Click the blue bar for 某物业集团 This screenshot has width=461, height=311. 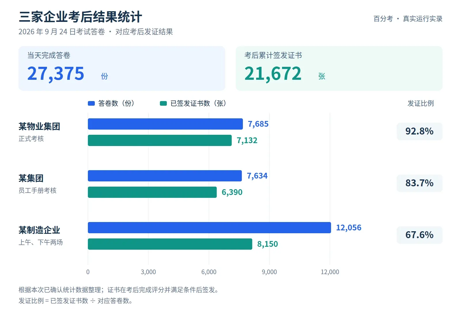pos(165,124)
